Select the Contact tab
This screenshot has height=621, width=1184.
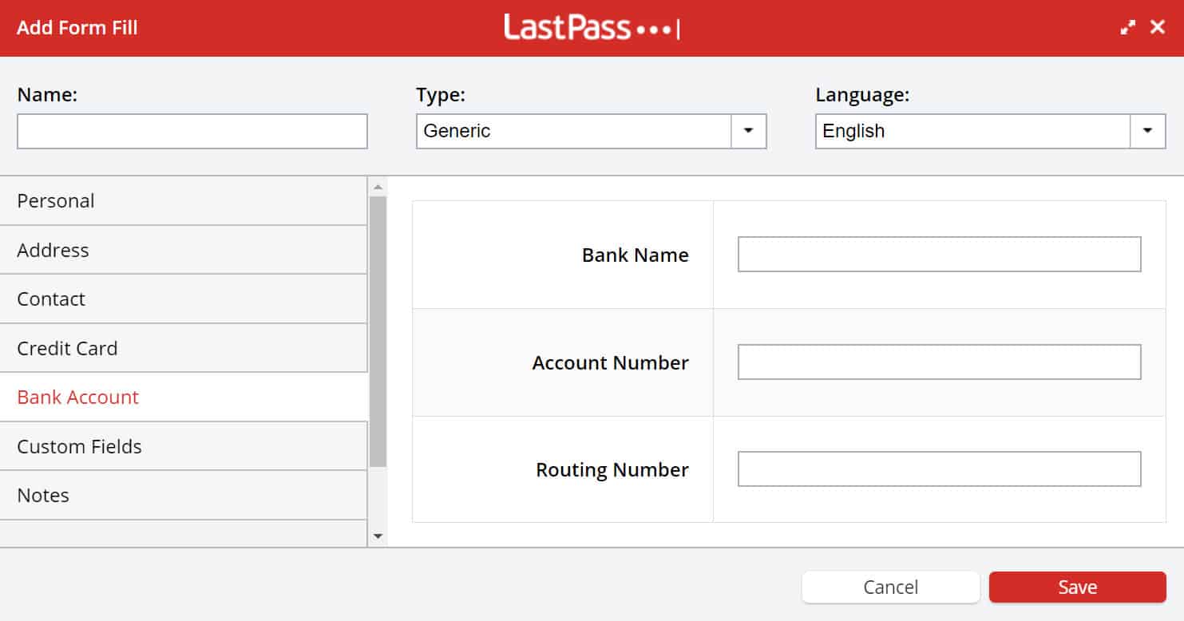(184, 299)
